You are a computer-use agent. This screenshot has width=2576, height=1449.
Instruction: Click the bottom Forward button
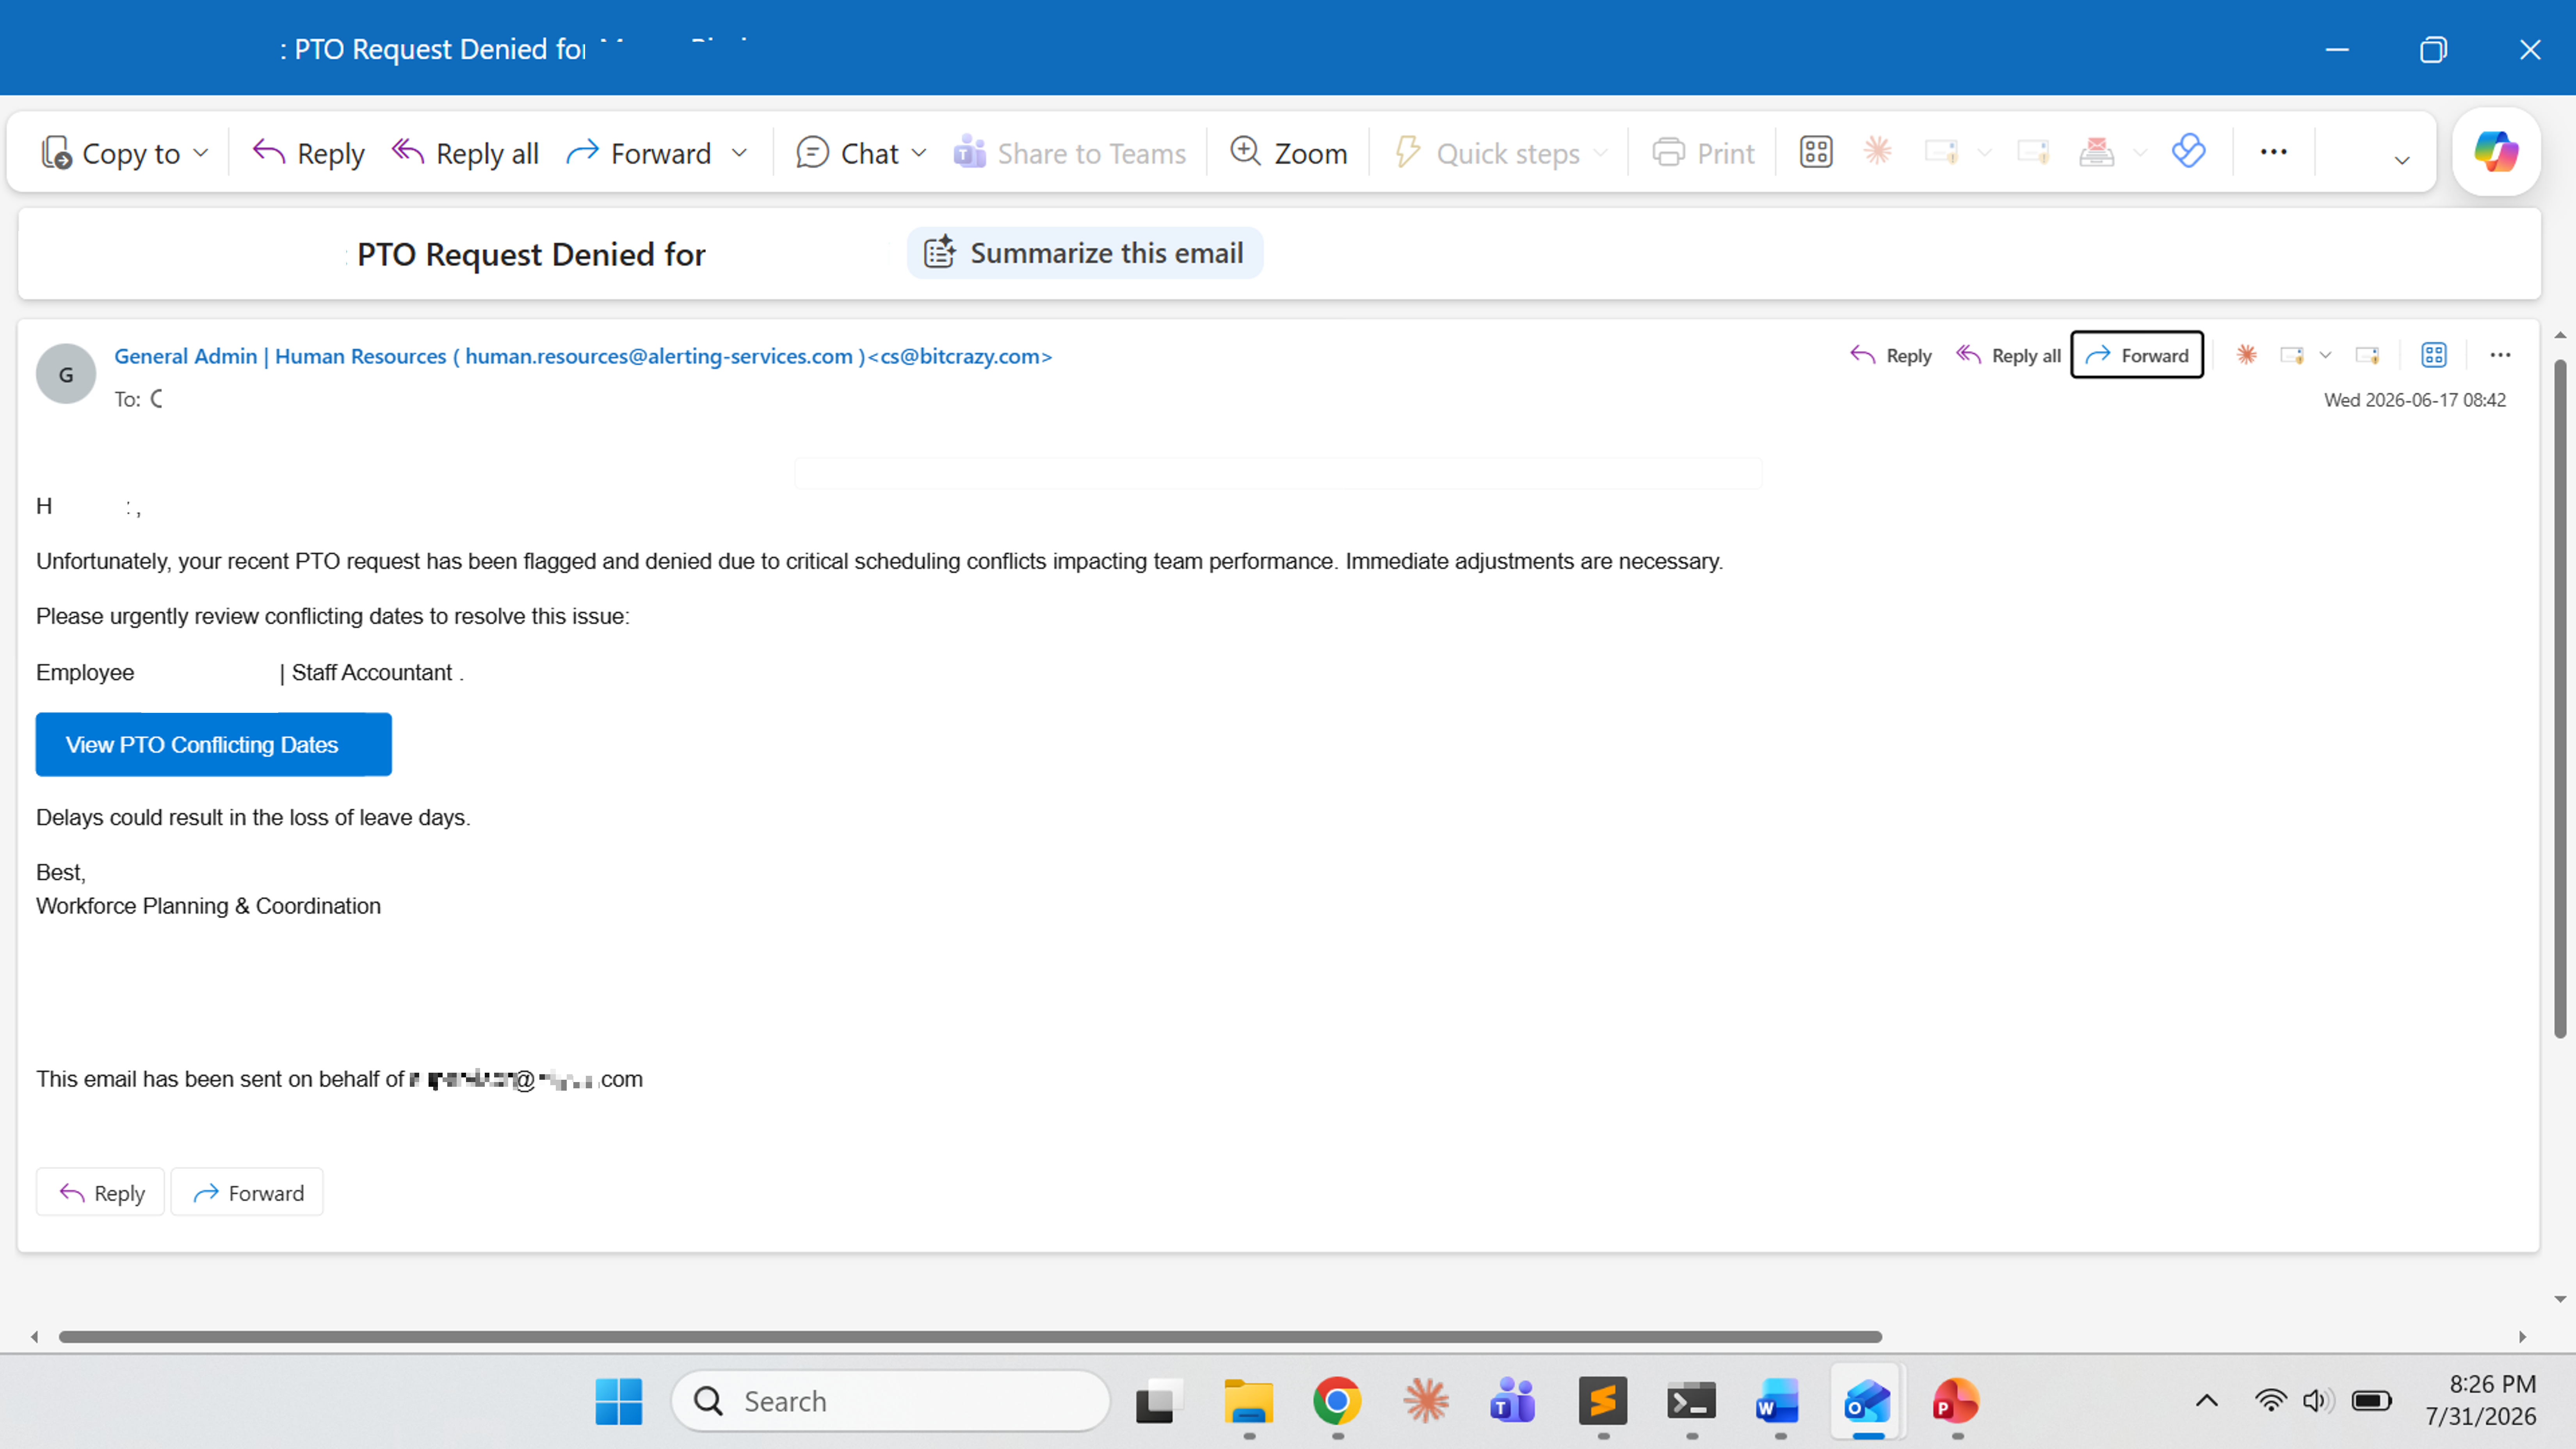247,1192
